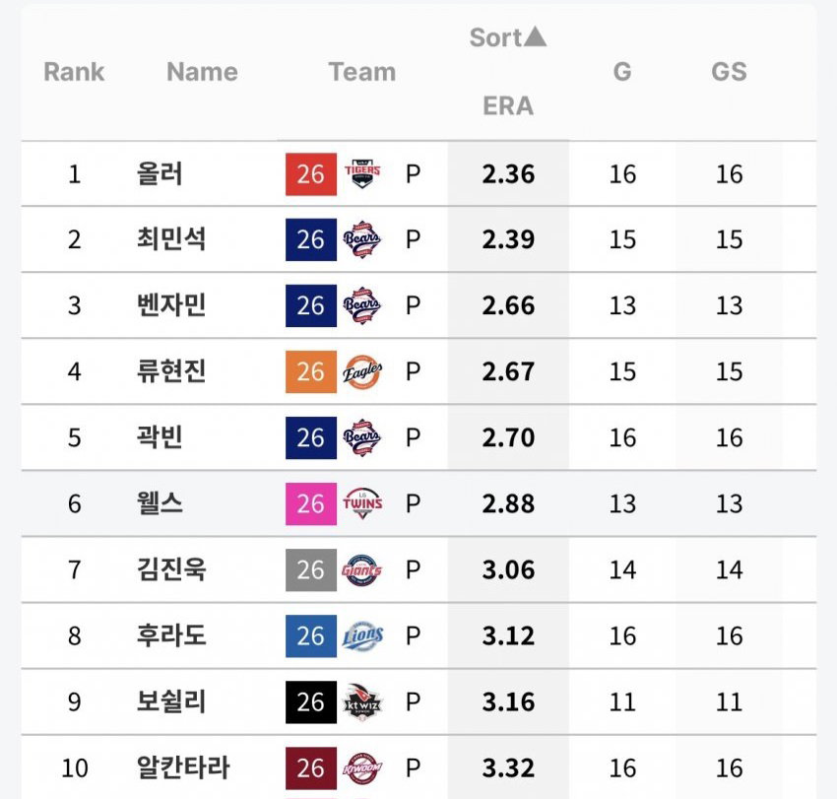Viewport: 837px width, 799px height.
Task: Select the 2.88 ERA value cell
Action: tap(508, 503)
